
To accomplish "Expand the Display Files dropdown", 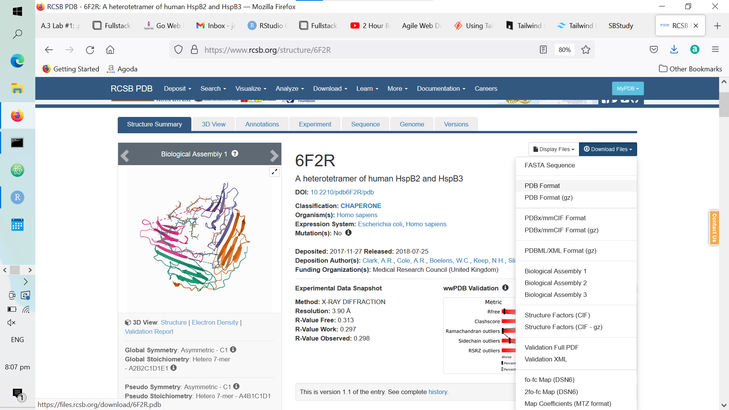I will [x=554, y=149].
